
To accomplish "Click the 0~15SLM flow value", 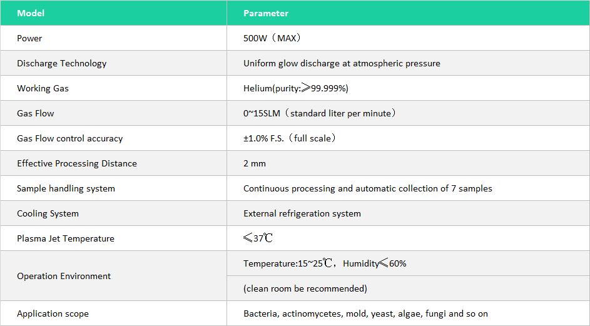I will tap(320, 113).
